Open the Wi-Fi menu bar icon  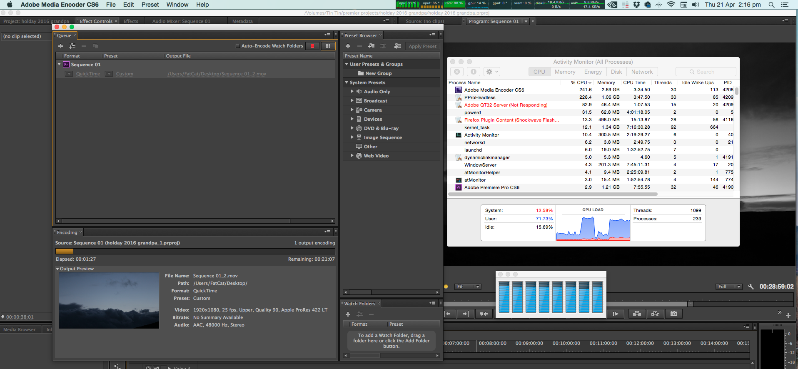tap(671, 5)
